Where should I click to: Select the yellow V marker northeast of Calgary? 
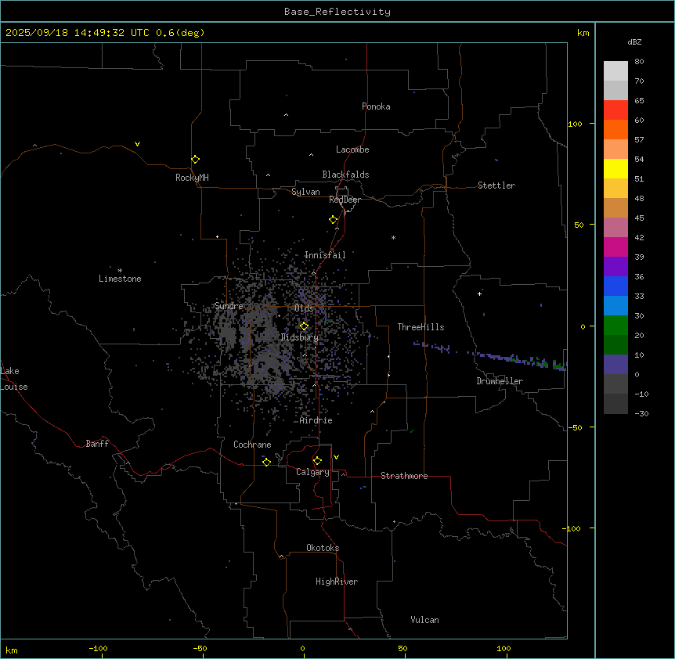pyautogui.click(x=336, y=456)
